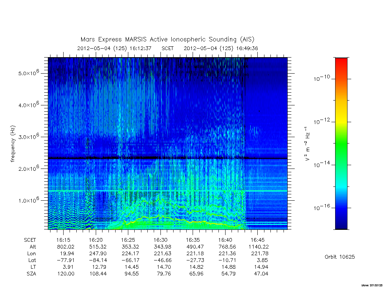Click the Lon row header
Screen dimensions: 383x287
pyautogui.click(x=32, y=254)
